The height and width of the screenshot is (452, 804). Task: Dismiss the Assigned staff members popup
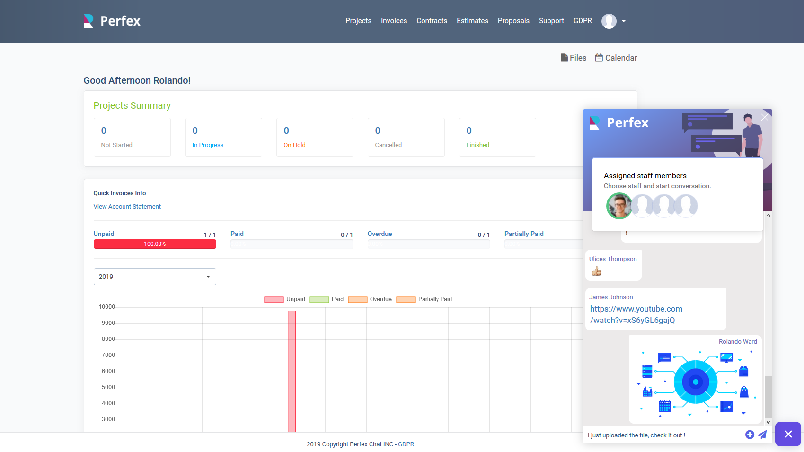765,117
